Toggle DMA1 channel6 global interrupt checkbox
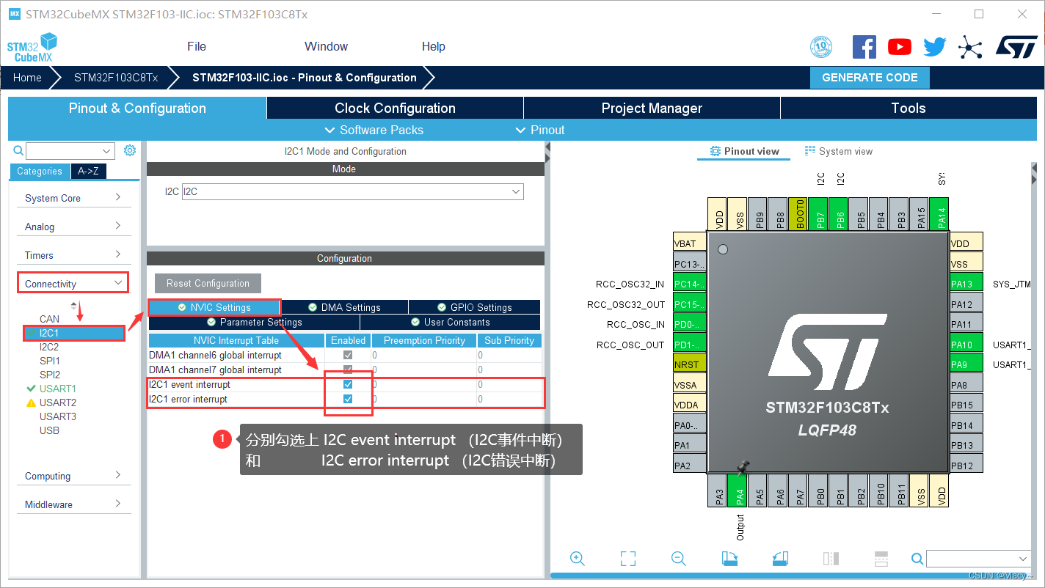The image size is (1045, 588). click(348, 355)
